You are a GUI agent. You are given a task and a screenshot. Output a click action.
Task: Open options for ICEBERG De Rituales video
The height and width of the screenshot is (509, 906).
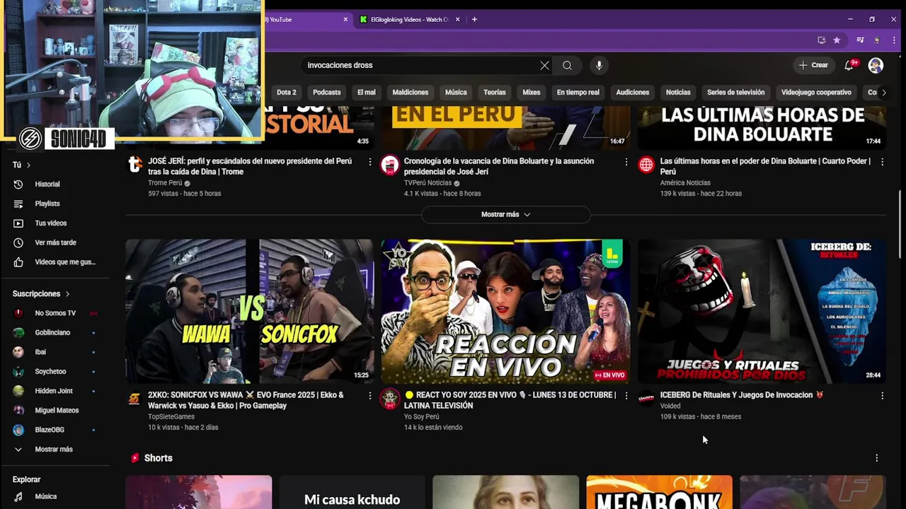(x=882, y=396)
